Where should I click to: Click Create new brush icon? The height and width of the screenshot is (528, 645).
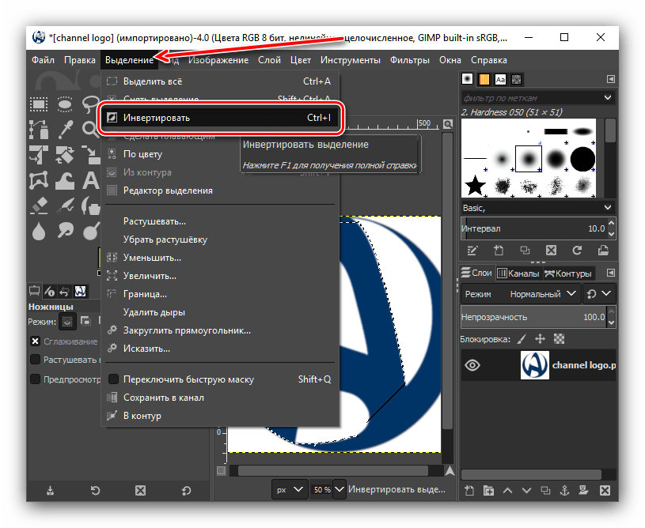point(498,251)
